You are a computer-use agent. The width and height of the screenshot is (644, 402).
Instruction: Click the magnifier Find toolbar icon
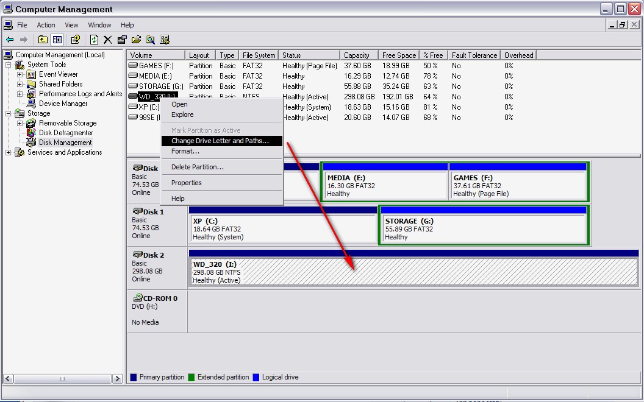click(150, 40)
